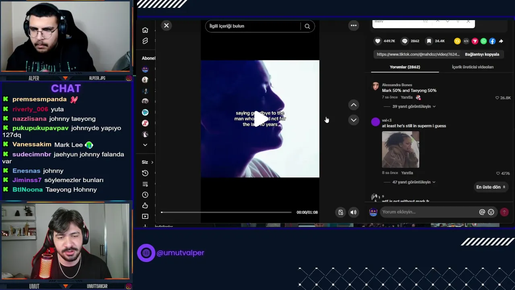Click the @ mention icon in comment box
515x290 pixels.
tap(482, 212)
